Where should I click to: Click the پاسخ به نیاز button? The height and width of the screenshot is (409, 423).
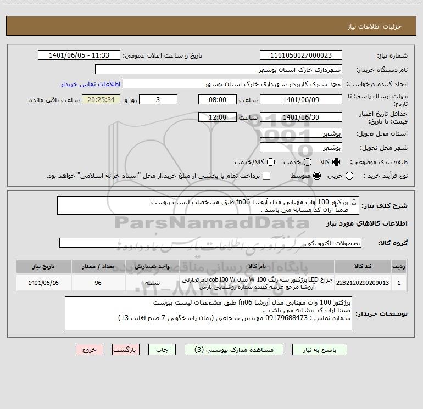[x=320, y=350]
